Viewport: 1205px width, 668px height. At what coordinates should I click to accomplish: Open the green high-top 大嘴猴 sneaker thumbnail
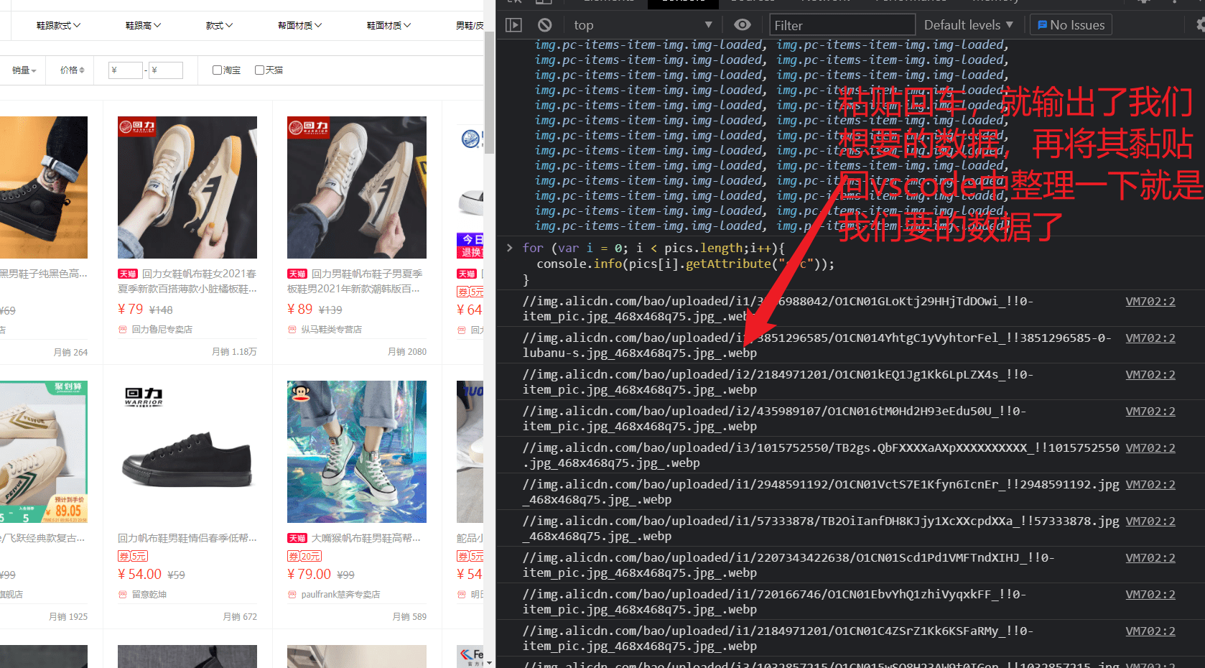357,452
